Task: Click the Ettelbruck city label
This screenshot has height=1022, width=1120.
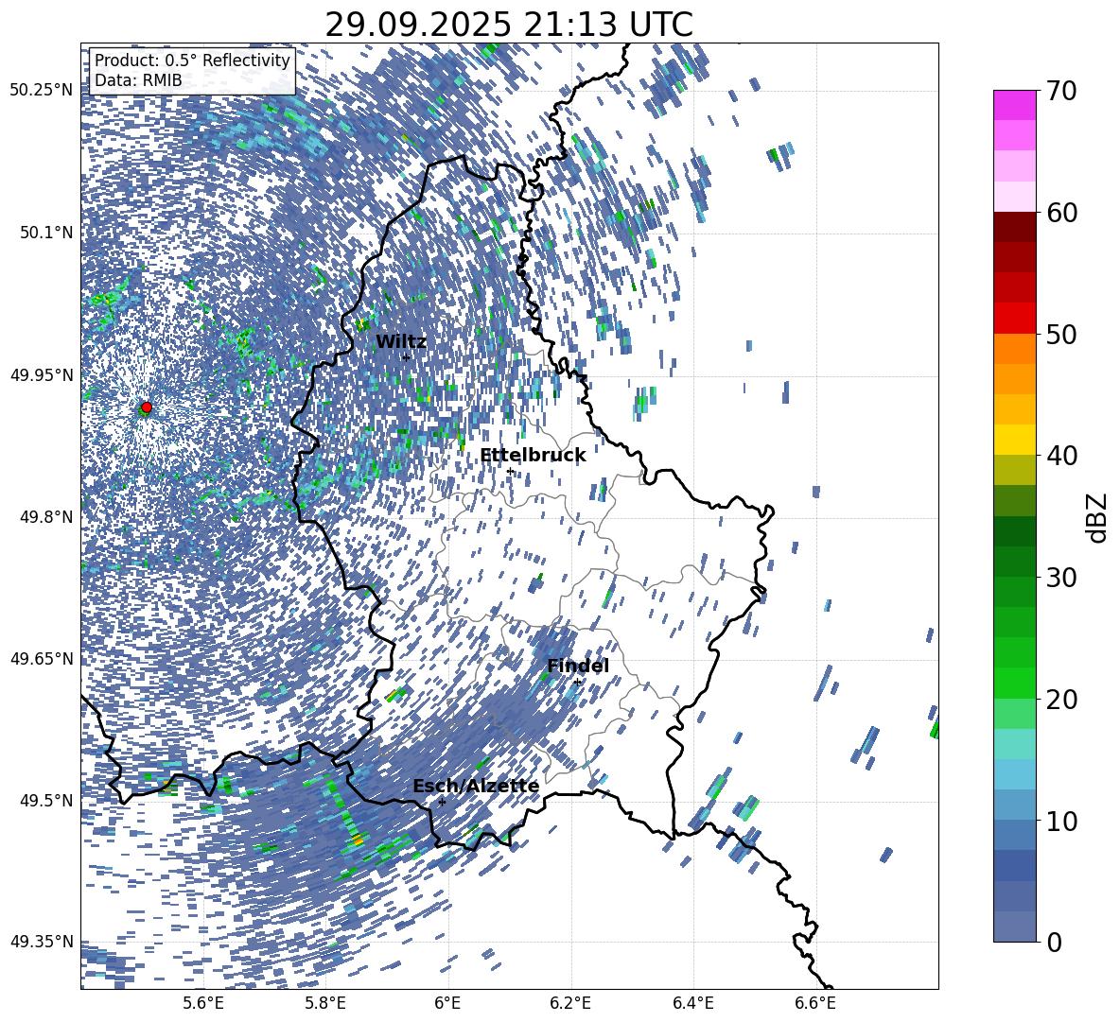Action: pyautogui.click(x=533, y=456)
